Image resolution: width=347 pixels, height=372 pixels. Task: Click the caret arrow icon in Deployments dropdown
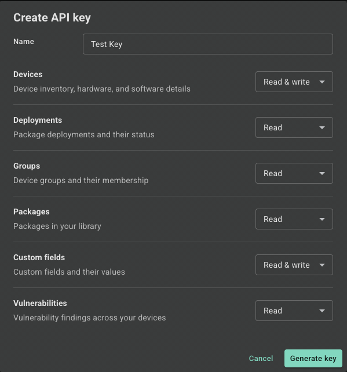[x=322, y=128]
